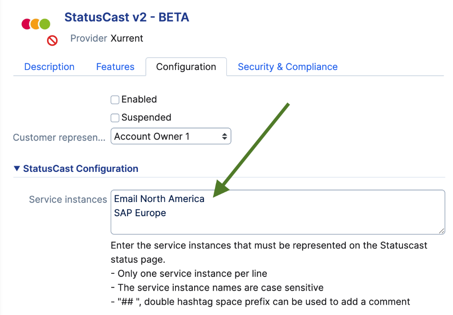
Task: Select the Configuration tab
Action: tap(186, 67)
